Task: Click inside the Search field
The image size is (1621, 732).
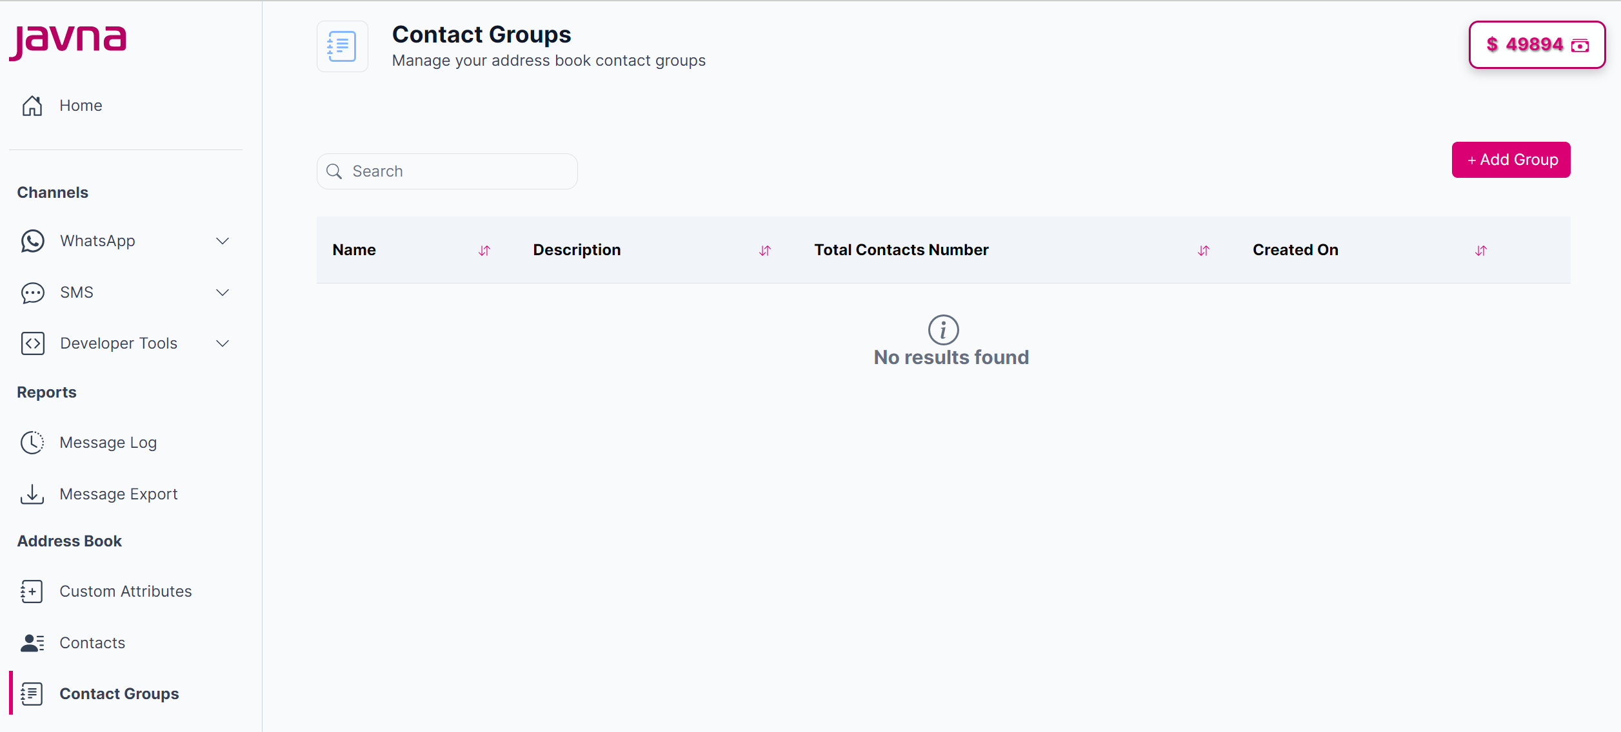Action: (446, 171)
